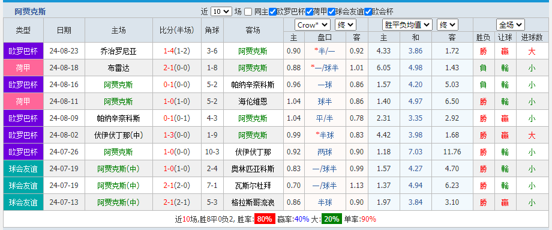Click the 負 result on 24-08-18 row
Viewport: 552px width, 230px height.
pos(483,68)
